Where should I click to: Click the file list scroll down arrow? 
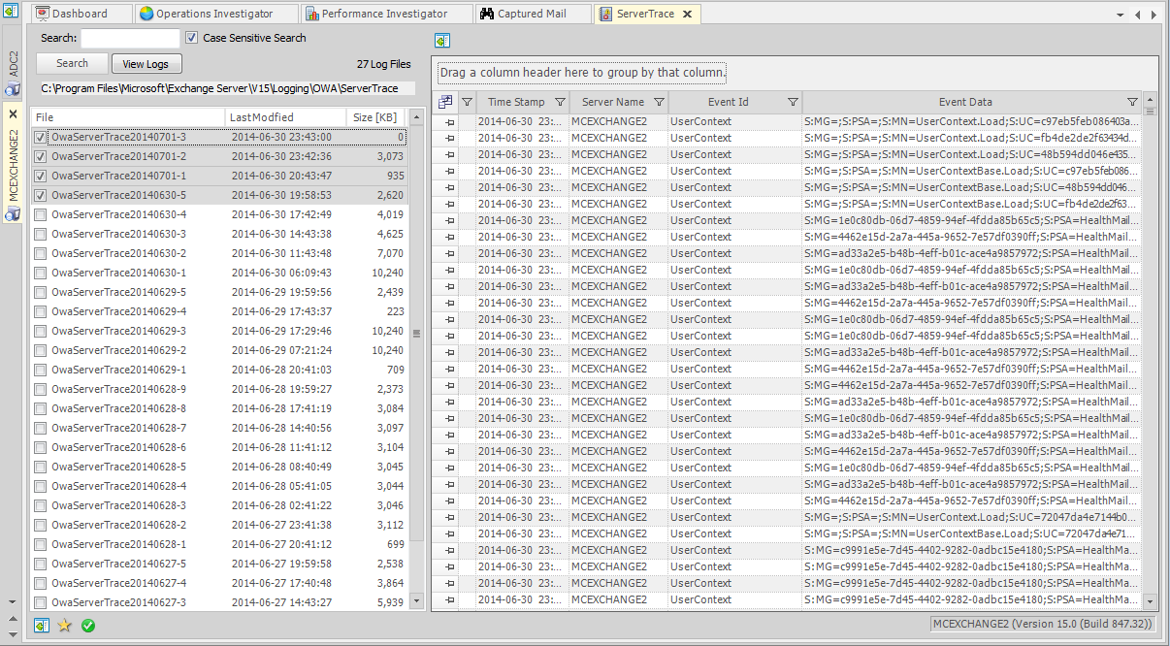[x=417, y=601]
